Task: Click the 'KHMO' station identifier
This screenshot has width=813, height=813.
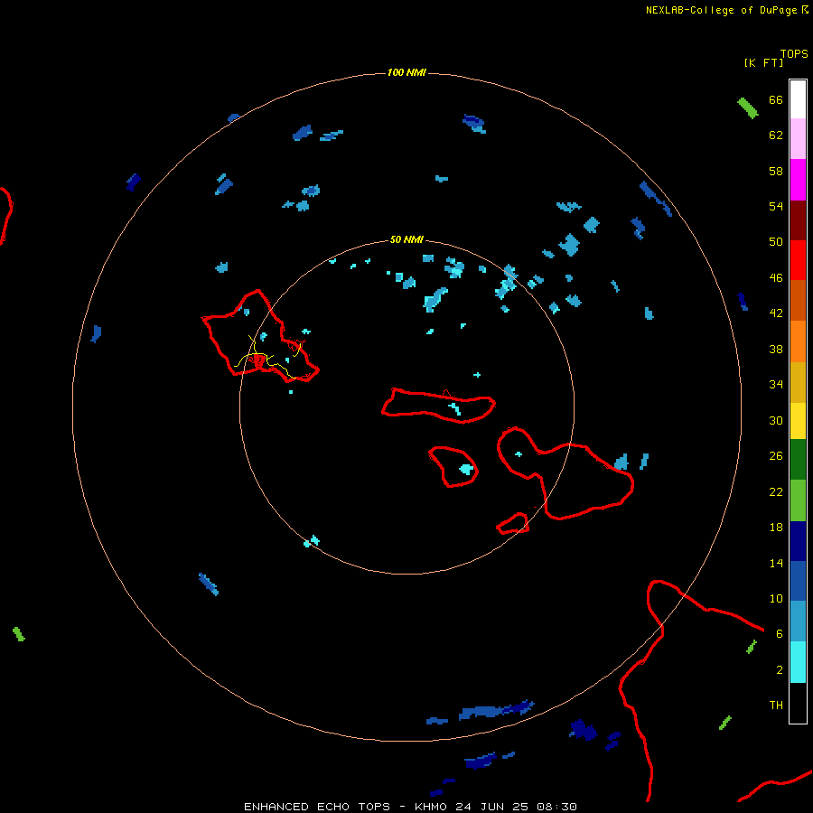Action: coord(431,807)
